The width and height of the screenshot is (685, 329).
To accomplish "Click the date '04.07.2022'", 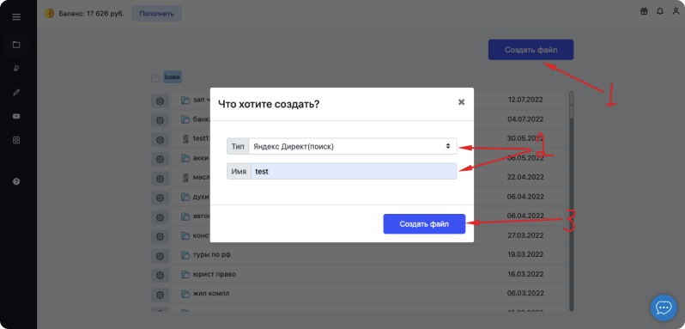I will (525, 119).
